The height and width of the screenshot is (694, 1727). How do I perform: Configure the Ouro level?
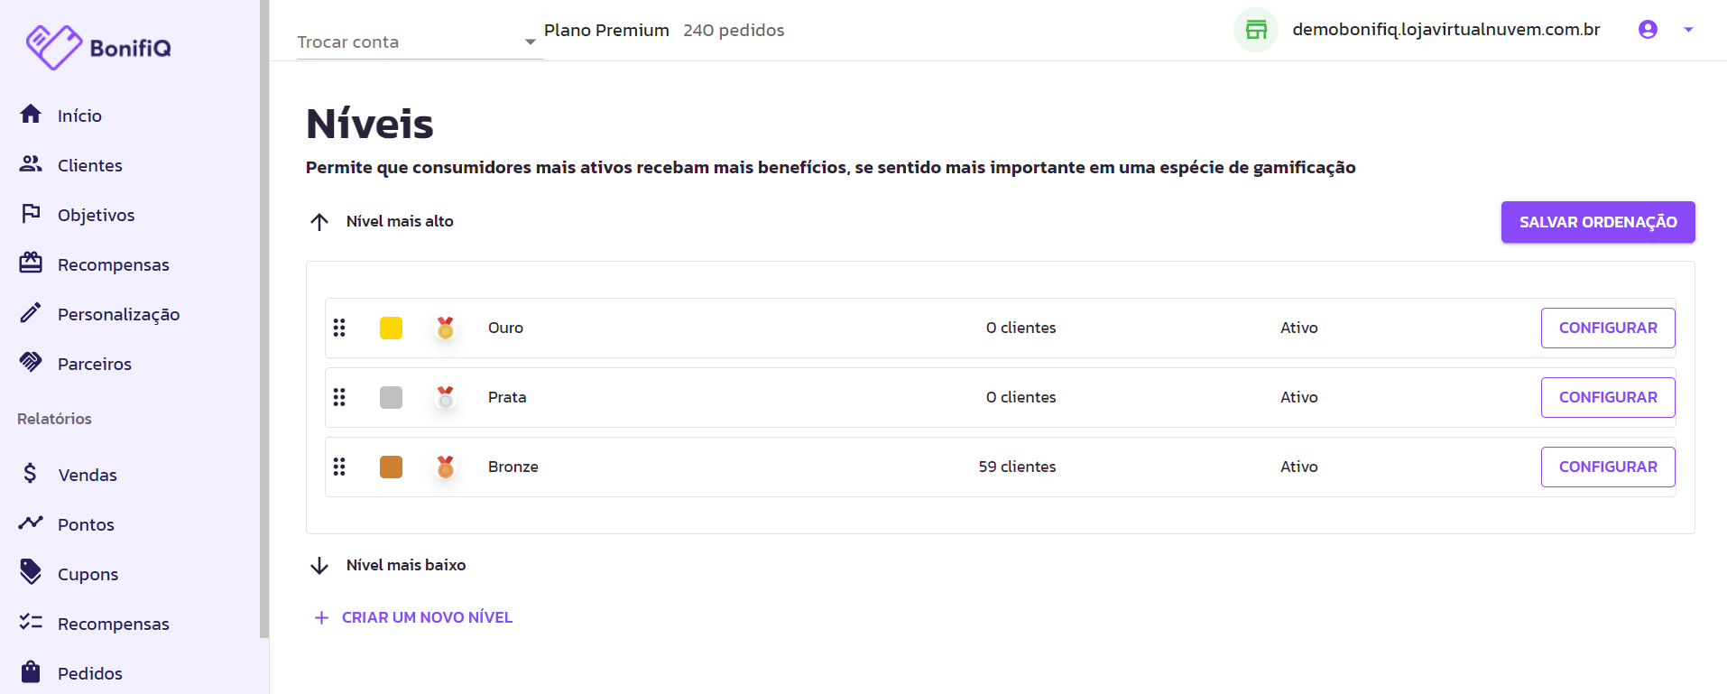(x=1608, y=328)
